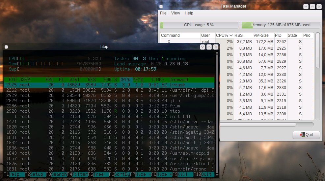Select the PID 2326 row in Task Manager

pyautogui.click(x=266, y=81)
